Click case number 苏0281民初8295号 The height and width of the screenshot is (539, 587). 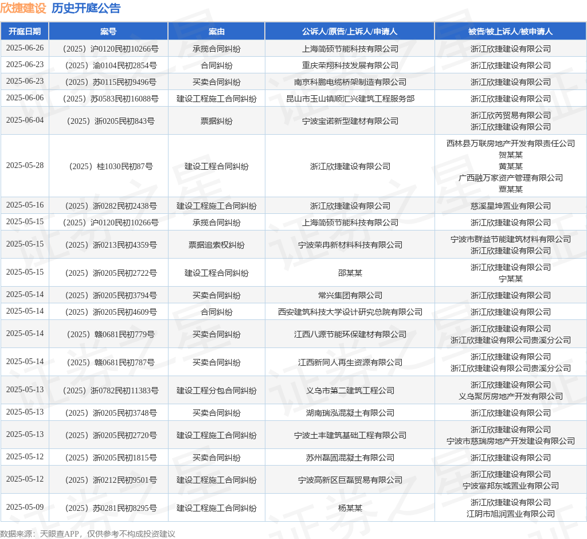tap(111, 508)
